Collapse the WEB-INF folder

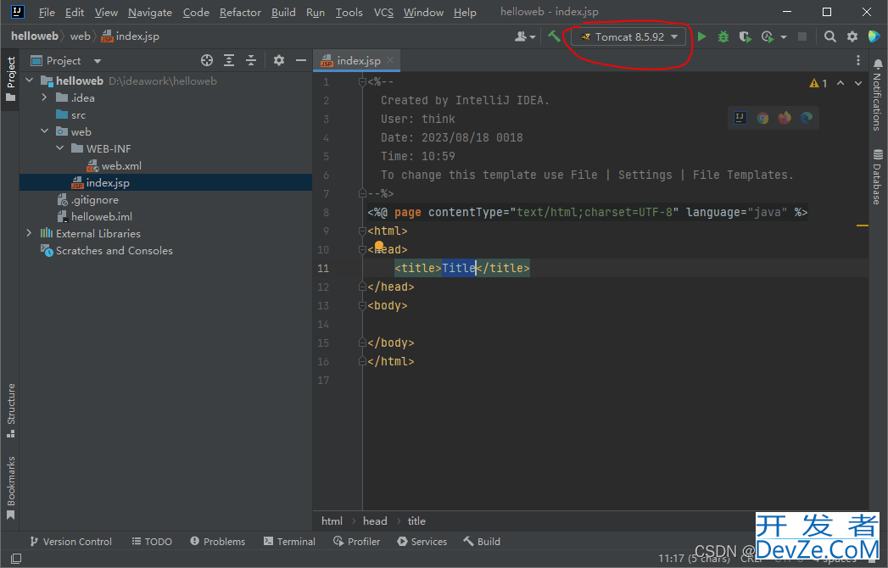point(59,148)
